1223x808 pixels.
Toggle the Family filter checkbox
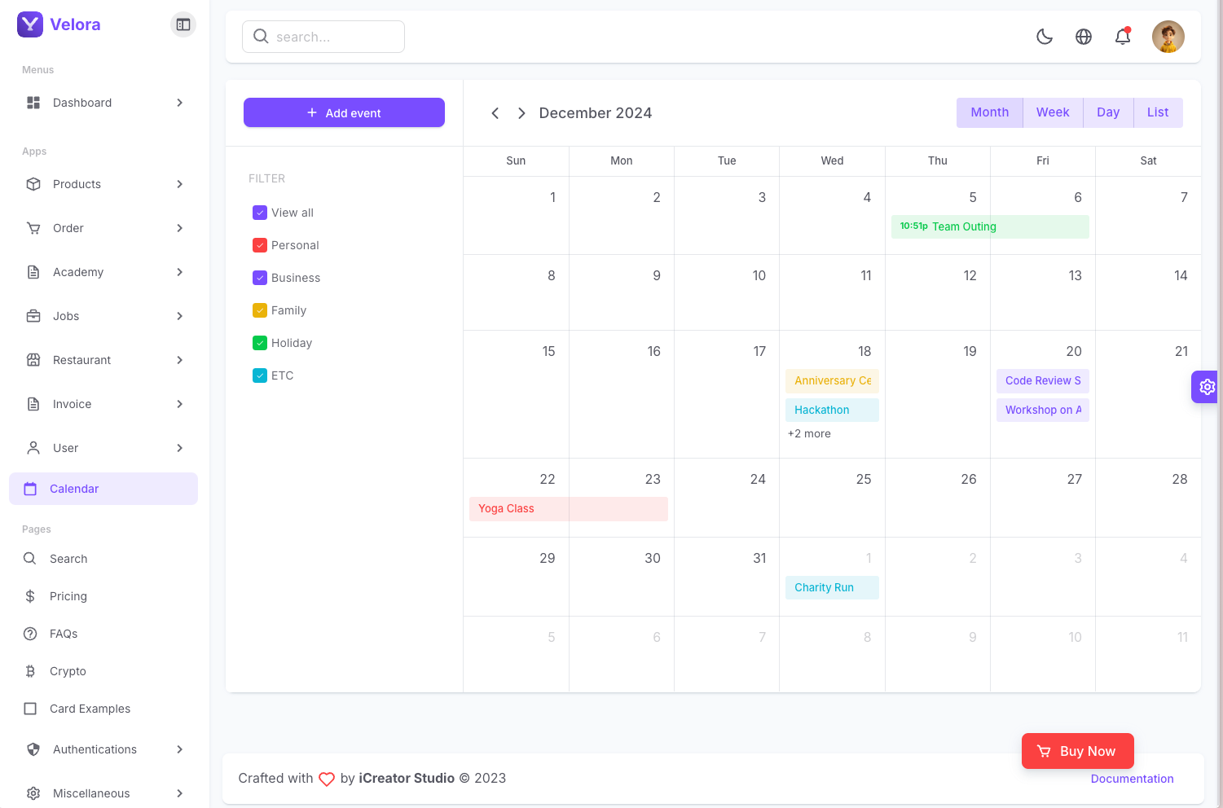[260, 310]
